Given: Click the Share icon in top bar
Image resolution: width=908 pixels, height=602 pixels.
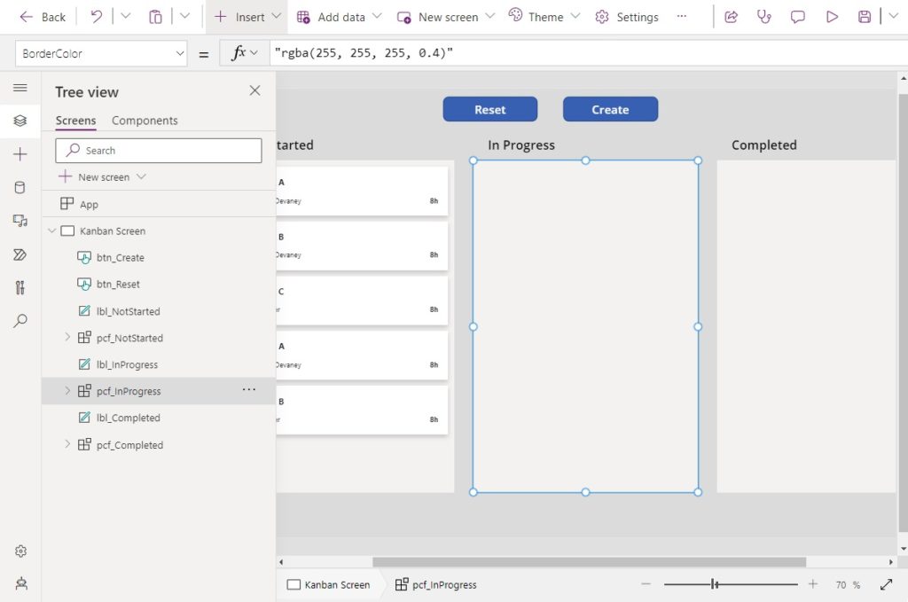Looking at the screenshot, I should coord(732,17).
